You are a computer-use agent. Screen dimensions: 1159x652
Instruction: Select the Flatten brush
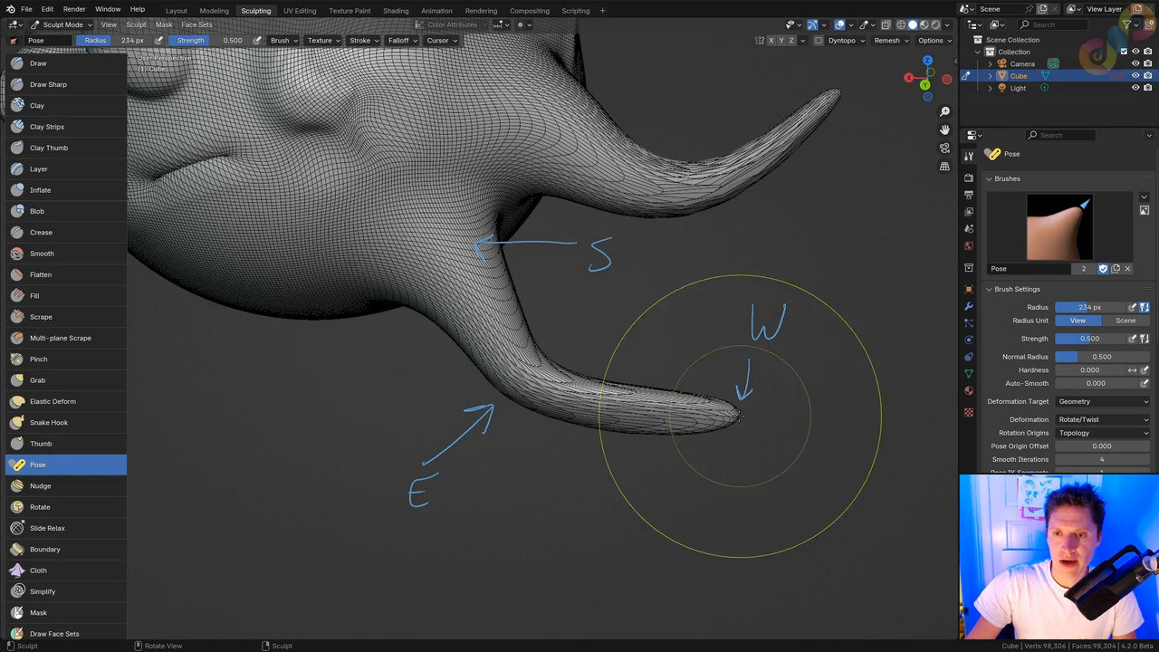[x=65, y=274]
